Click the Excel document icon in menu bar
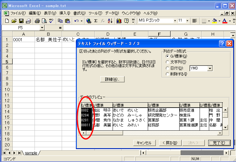 pos(6,13)
